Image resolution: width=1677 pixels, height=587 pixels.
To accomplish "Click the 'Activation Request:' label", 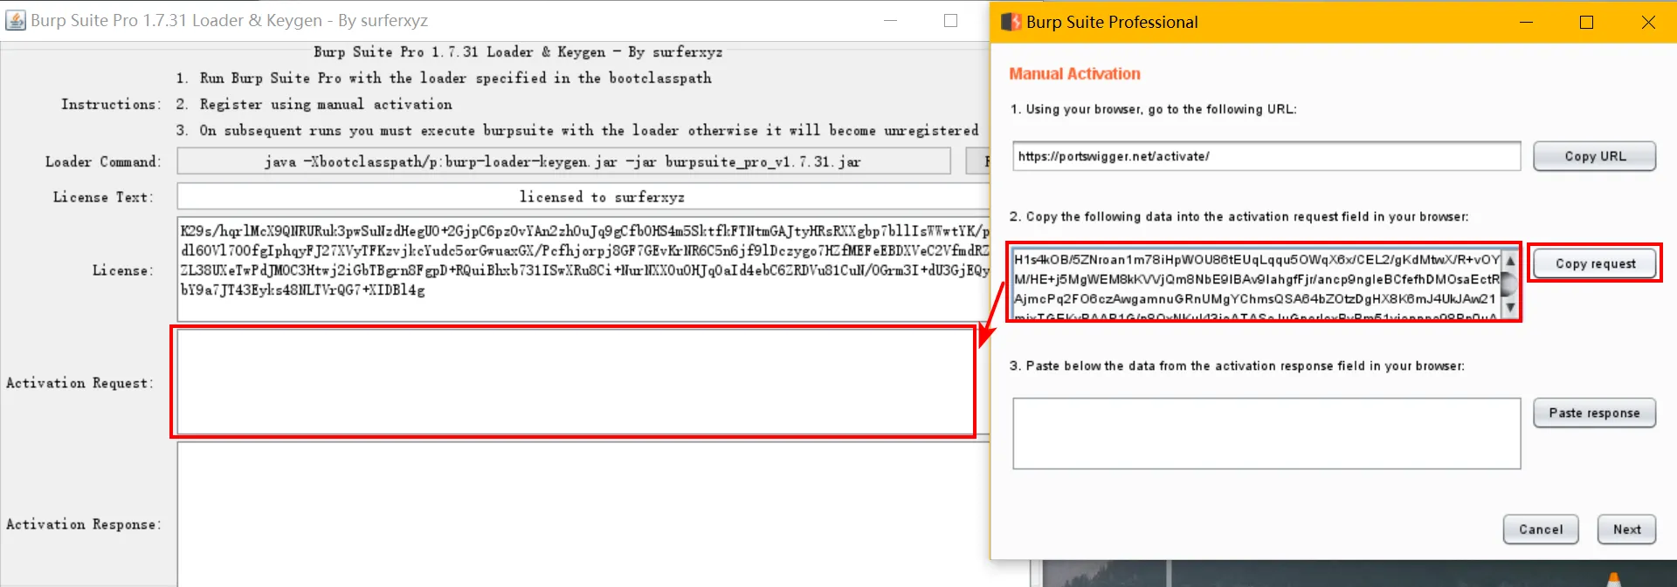I will click(x=79, y=383).
